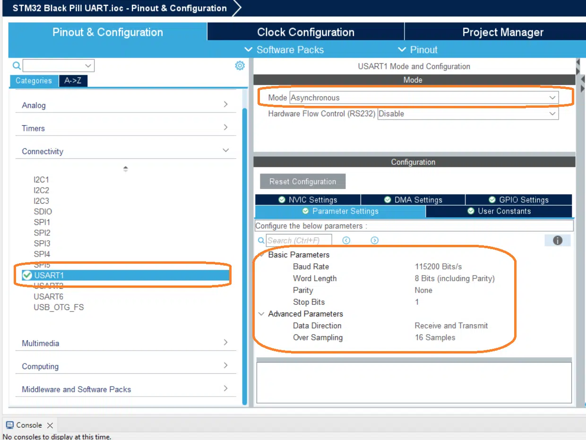Image resolution: width=586 pixels, height=440 pixels.
Task: Open the DMA Settings tab
Action: click(x=413, y=200)
